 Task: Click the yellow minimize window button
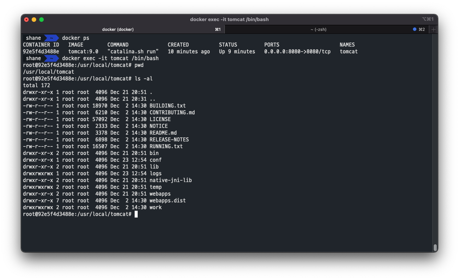[34, 20]
